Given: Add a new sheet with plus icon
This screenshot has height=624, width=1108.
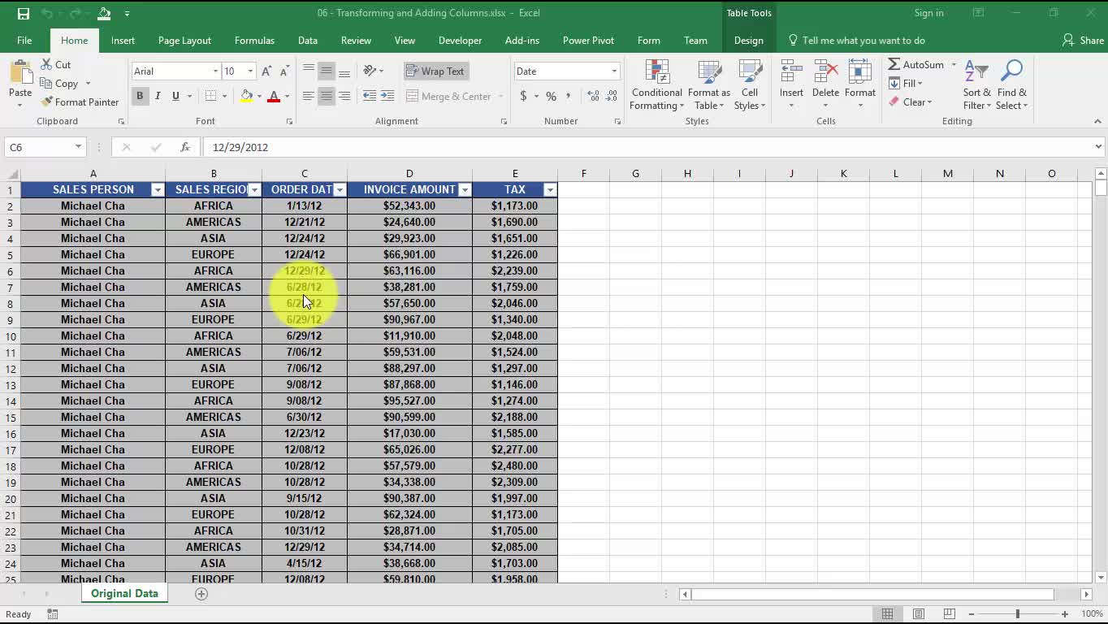Looking at the screenshot, I should (201, 594).
